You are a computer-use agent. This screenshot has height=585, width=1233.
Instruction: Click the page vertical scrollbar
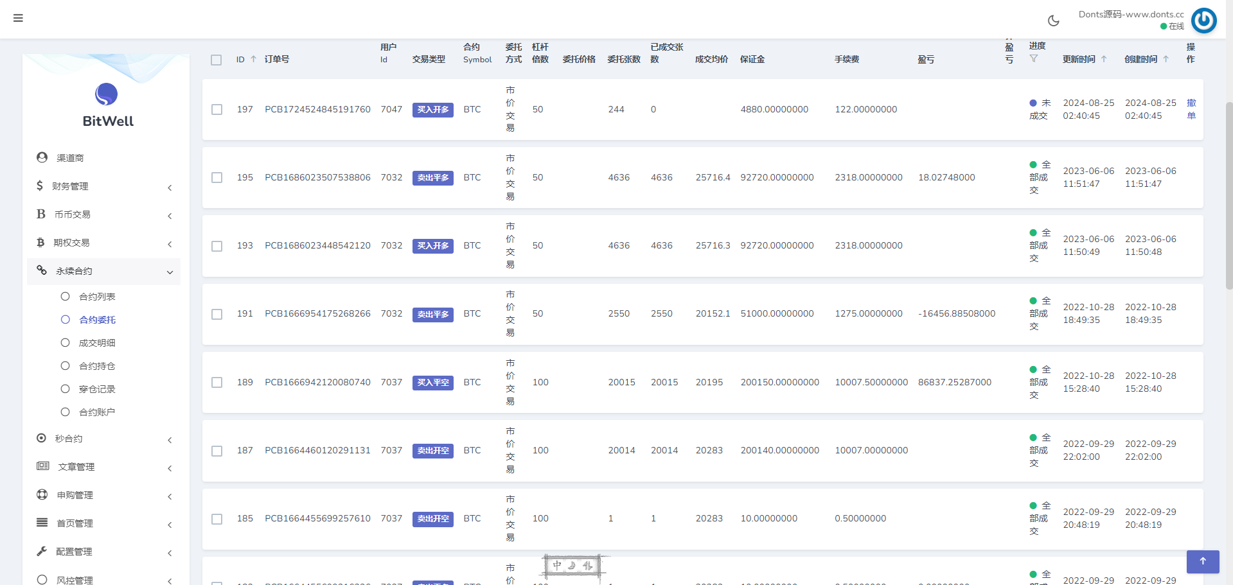[x=1229, y=196]
